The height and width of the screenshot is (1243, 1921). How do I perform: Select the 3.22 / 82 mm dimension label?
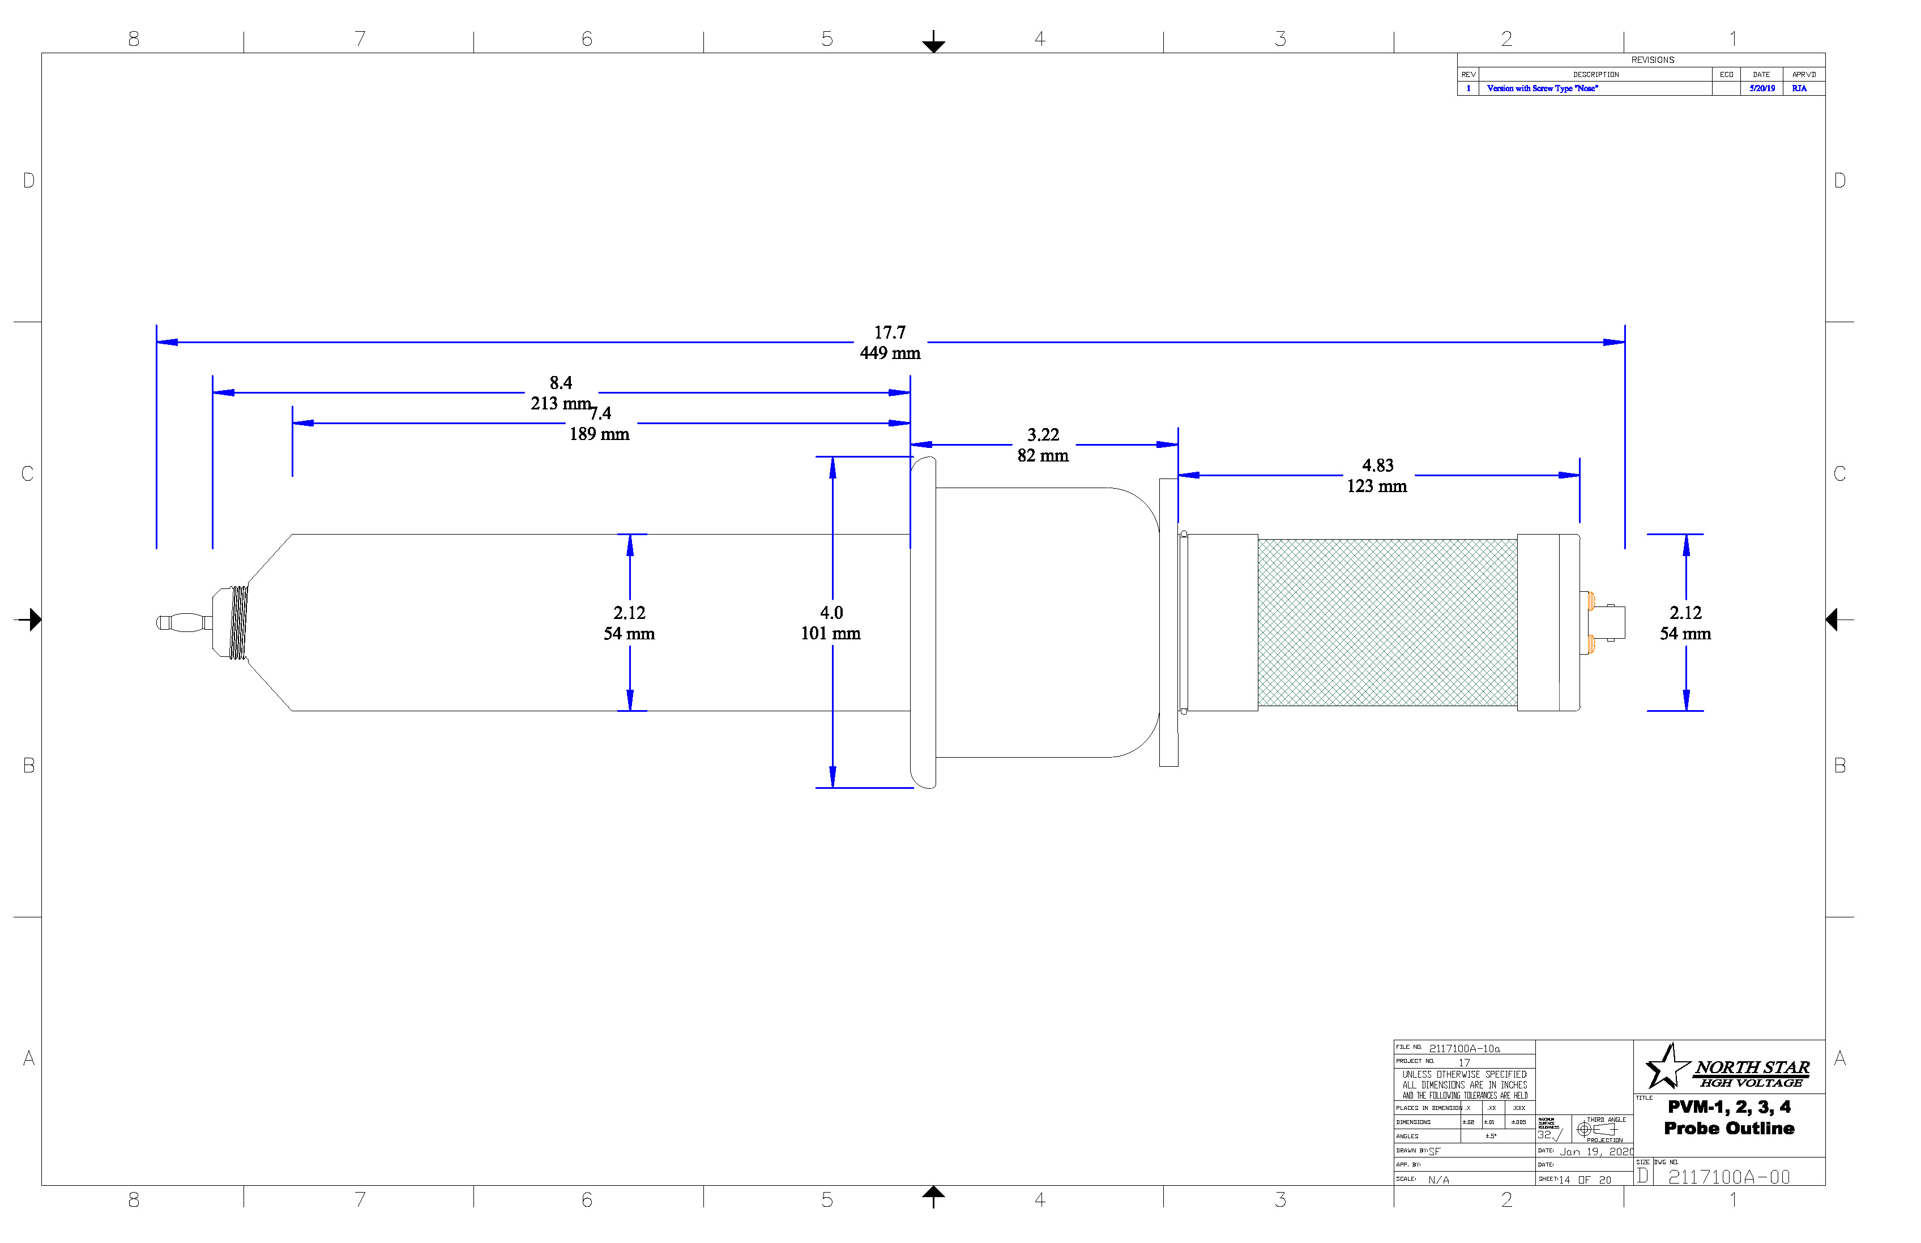tap(1043, 445)
